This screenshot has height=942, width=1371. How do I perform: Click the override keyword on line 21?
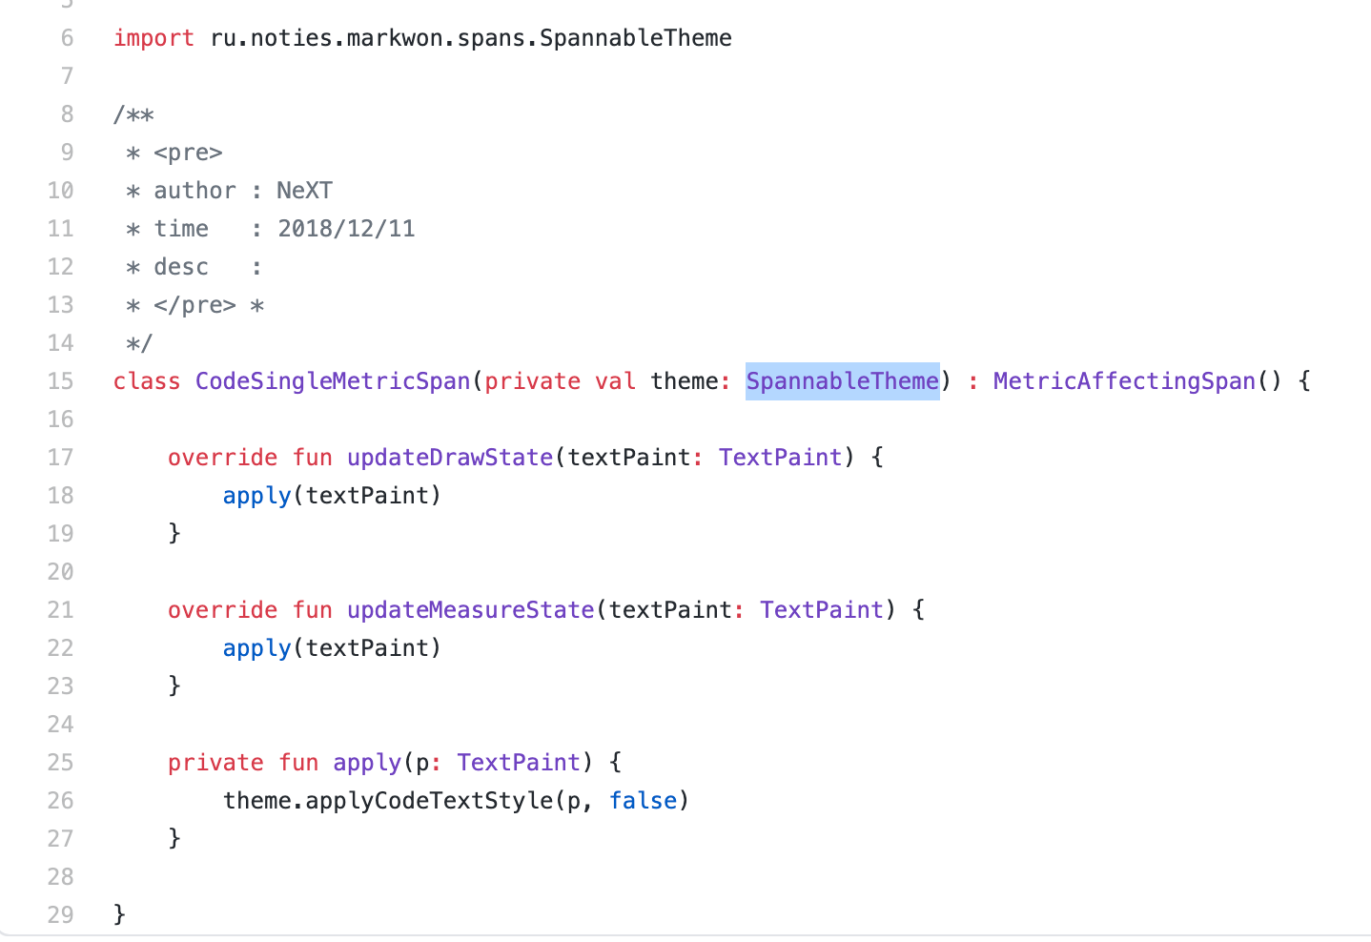222,609
